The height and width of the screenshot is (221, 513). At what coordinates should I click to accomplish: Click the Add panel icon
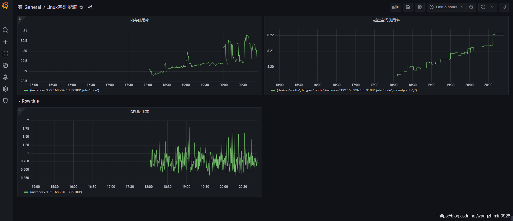(395, 7)
